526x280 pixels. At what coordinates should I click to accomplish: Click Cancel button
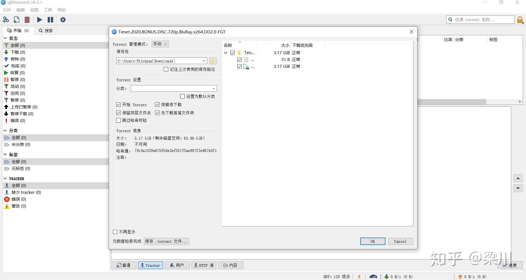(400, 241)
